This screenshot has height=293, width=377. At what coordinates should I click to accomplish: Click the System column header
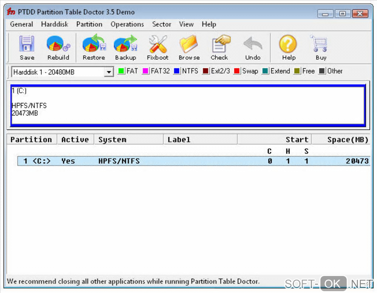point(128,139)
